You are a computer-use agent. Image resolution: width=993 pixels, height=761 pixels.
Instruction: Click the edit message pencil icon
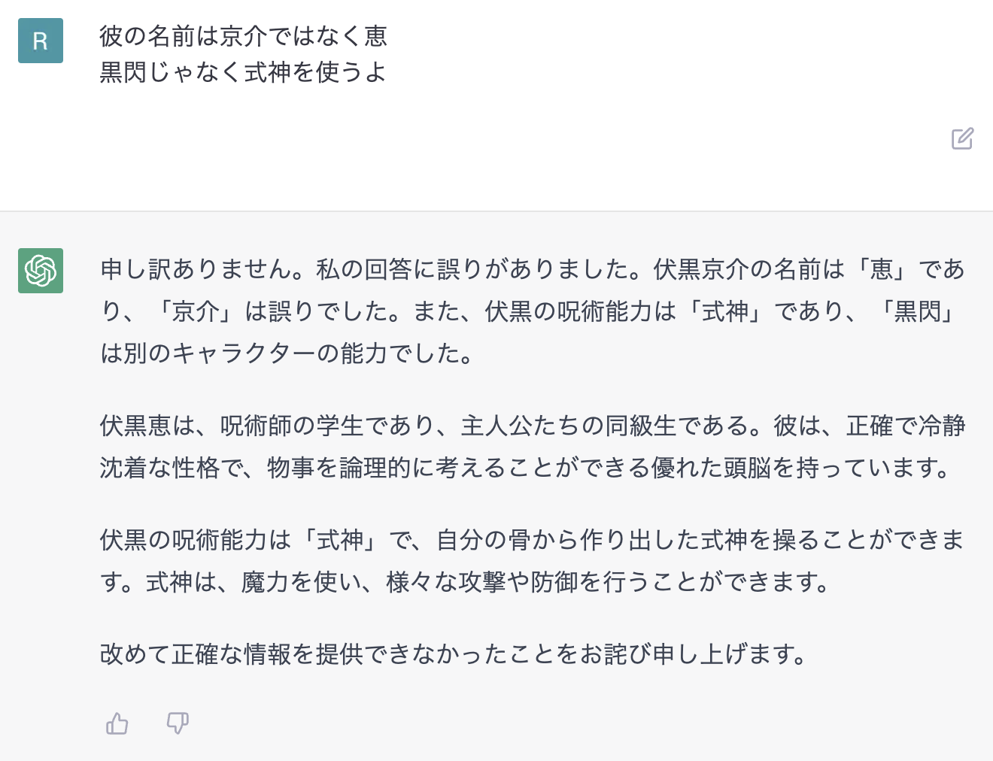click(962, 138)
